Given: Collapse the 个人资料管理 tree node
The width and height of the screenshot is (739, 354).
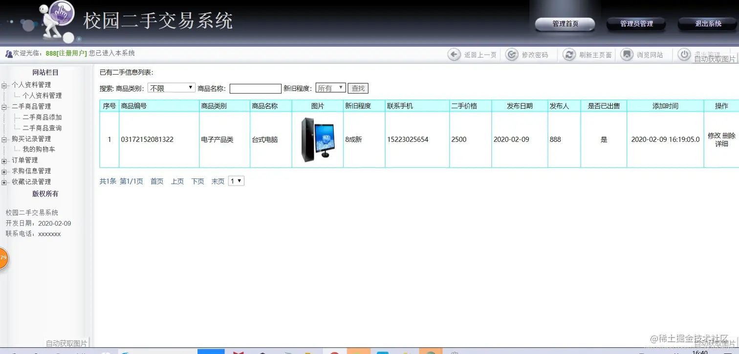Looking at the screenshot, I should pyautogui.click(x=4, y=85).
